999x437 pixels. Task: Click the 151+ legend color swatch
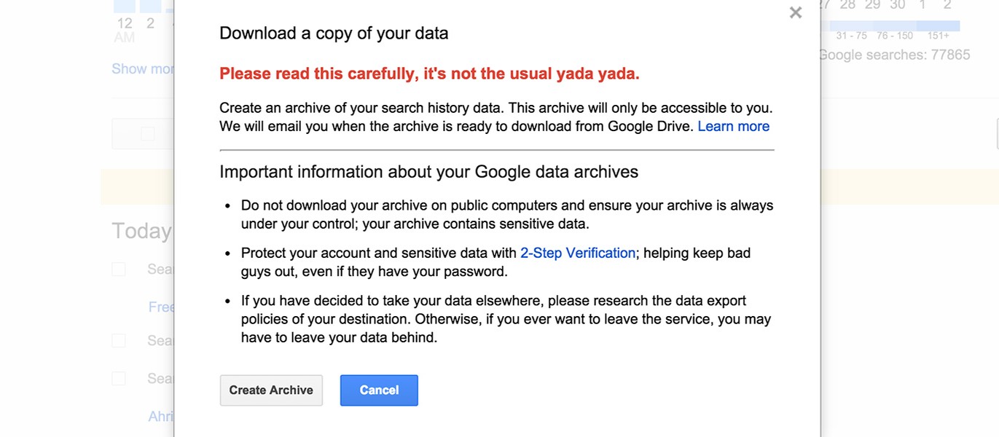939,26
